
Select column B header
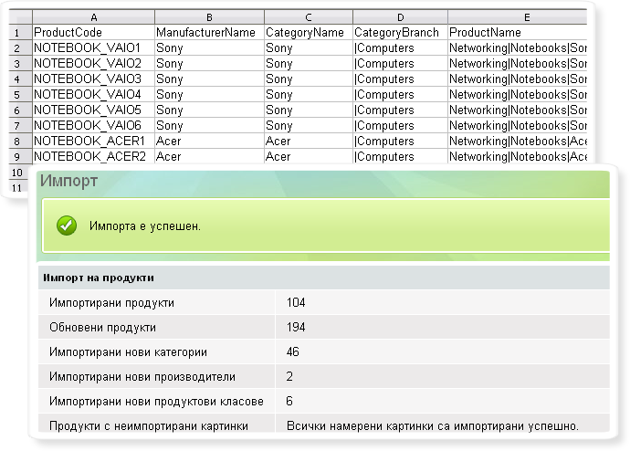208,16
